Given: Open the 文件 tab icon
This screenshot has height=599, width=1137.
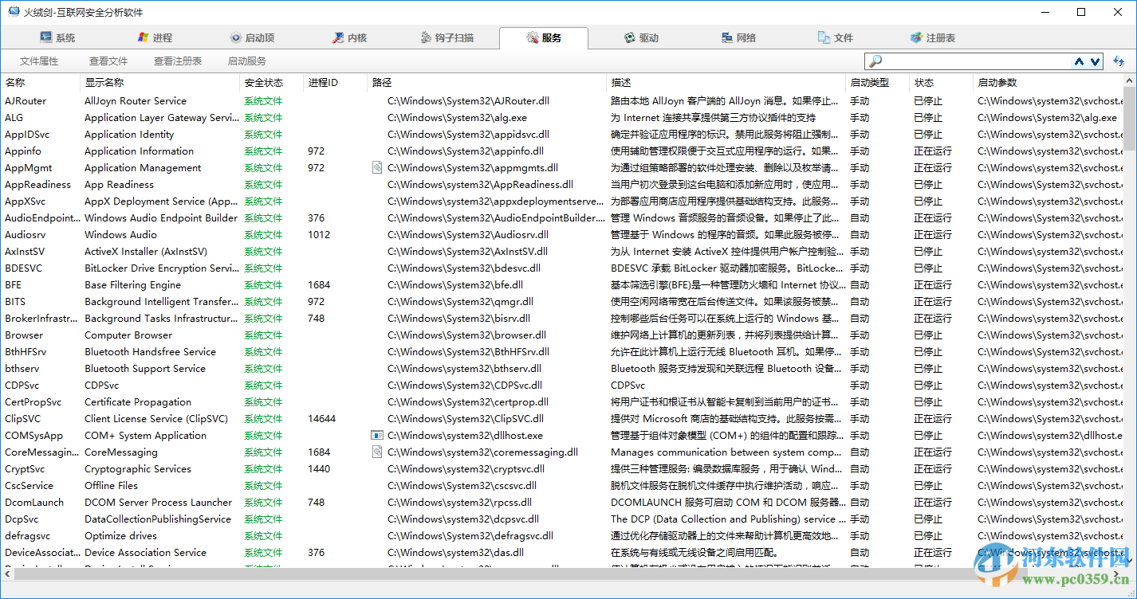Looking at the screenshot, I should (822, 37).
